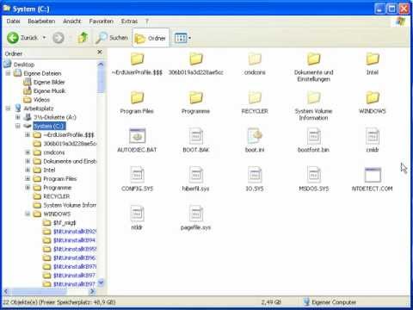This screenshot has width=413, height=310.
Task: Open the Favoriten menu
Action: tap(101, 22)
